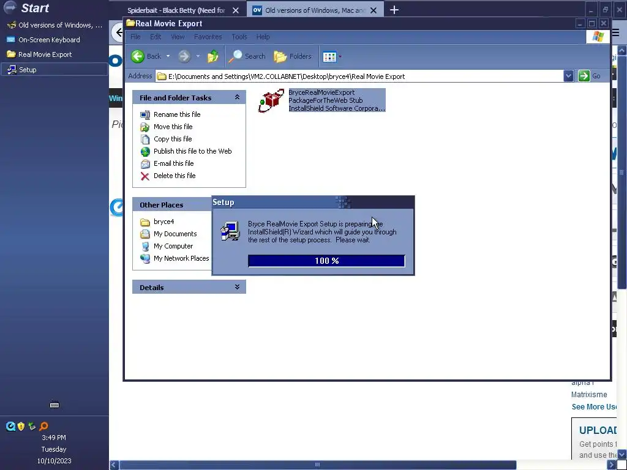
Task: Switch to Real Movie Export taskbar item
Action: [x=54, y=54]
